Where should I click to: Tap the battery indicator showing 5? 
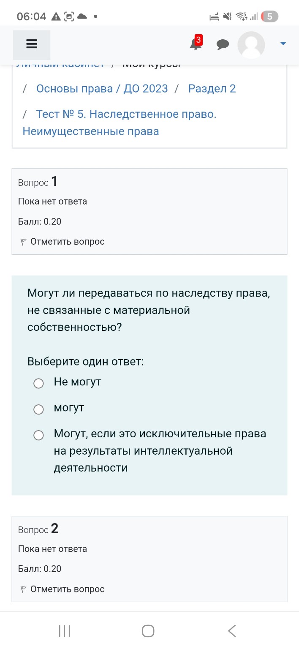(x=269, y=16)
